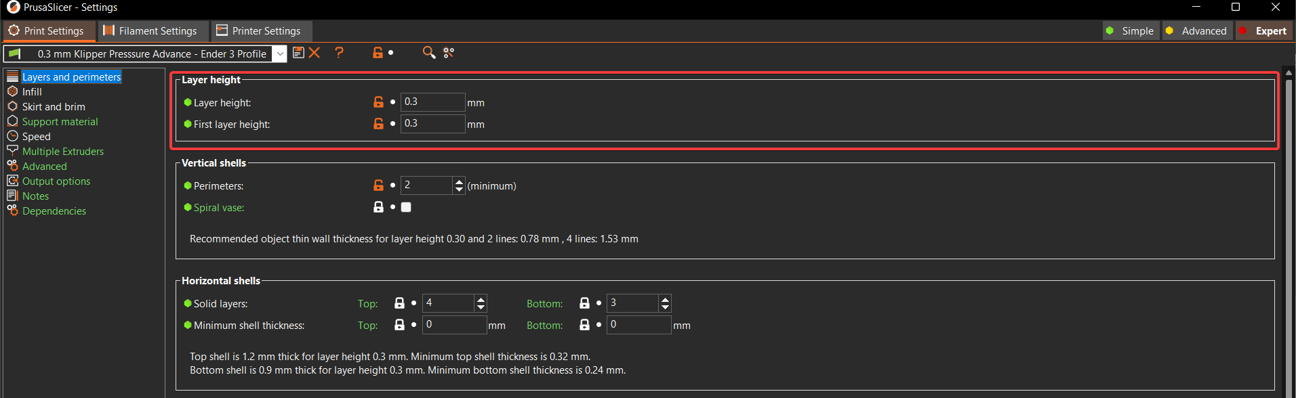Minimize the PrusaSlicer Settings window
The height and width of the screenshot is (398, 1296).
click(1196, 7)
